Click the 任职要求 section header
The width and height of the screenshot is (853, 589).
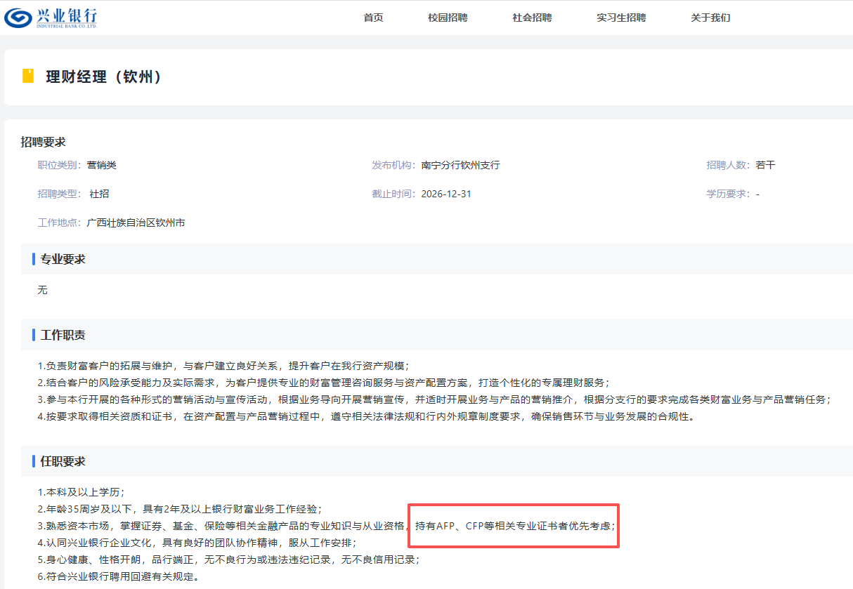[x=63, y=461]
